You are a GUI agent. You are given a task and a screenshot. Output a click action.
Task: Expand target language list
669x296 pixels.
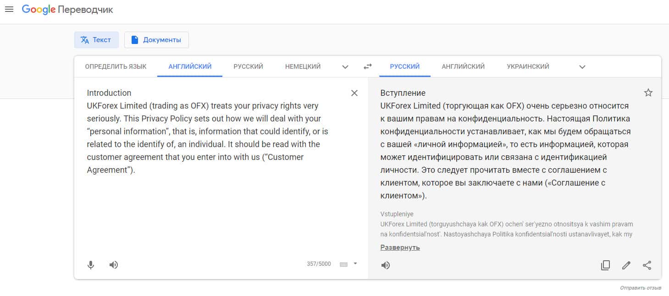[582, 67]
